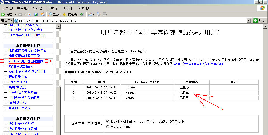Viewport: 268px width, 135px height.
Task: Open POST关键字（流入内容） link
Action: pos(25,30)
